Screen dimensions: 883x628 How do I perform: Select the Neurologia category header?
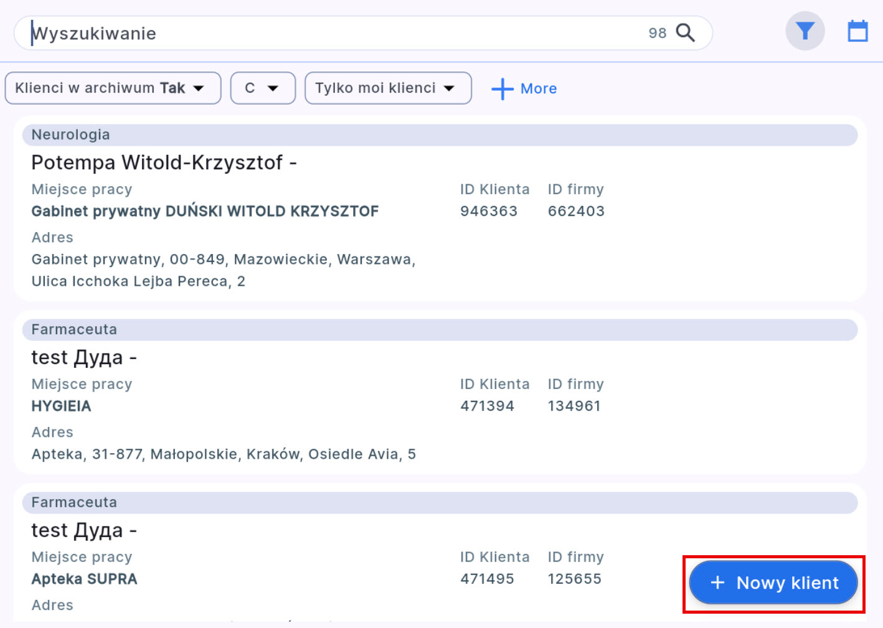coord(70,135)
